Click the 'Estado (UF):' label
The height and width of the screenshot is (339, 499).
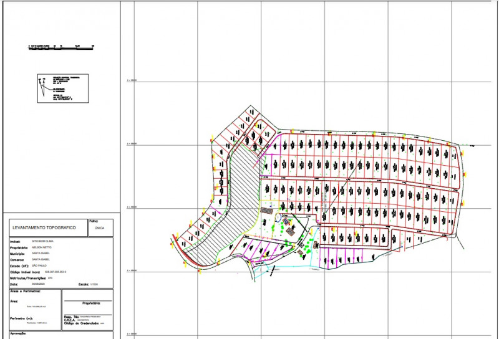19,266
